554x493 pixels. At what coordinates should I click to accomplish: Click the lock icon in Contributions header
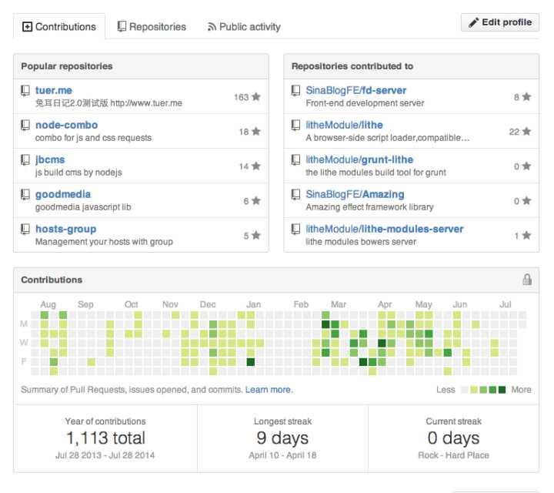[x=527, y=280]
